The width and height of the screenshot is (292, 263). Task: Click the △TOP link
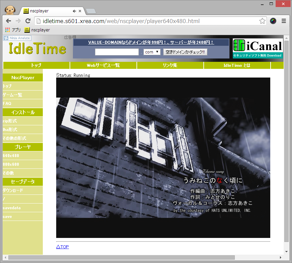[x=63, y=247]
